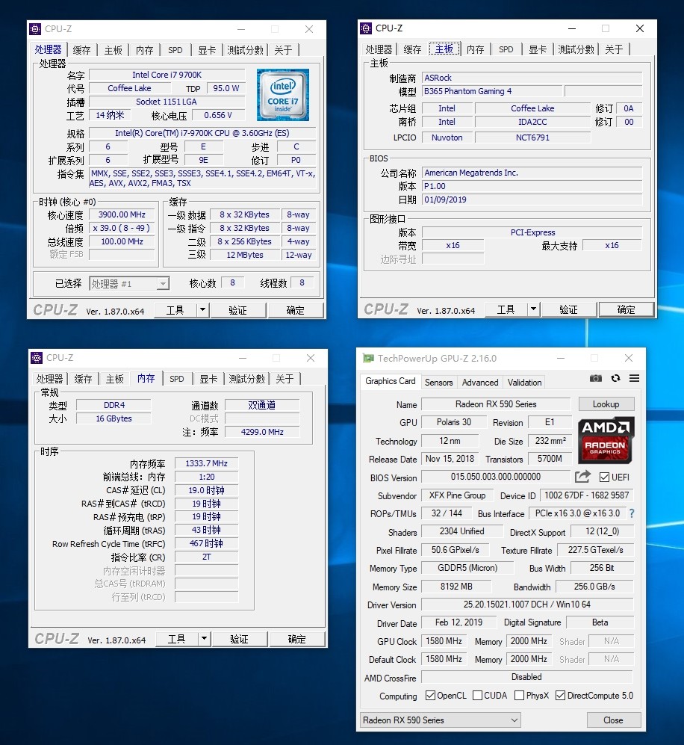Click CPU-Z app icon in mainboard window
The height and width of the screenshot is (745, 684).
coord(366,28)
